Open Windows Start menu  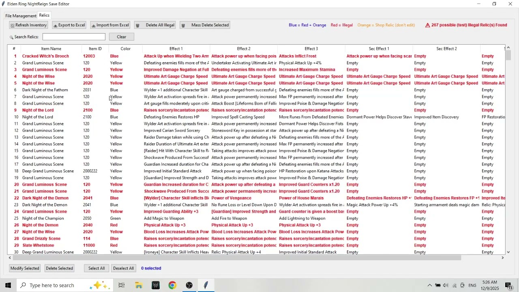(x=8, y=286)
